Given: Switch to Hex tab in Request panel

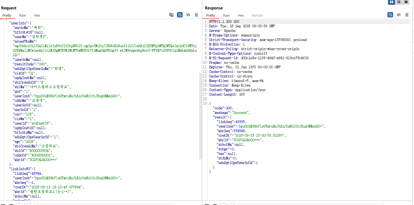Looking at the screenshot, I should (37, 16).
